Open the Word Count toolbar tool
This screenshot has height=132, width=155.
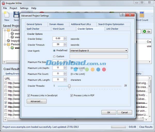point(142,16)
